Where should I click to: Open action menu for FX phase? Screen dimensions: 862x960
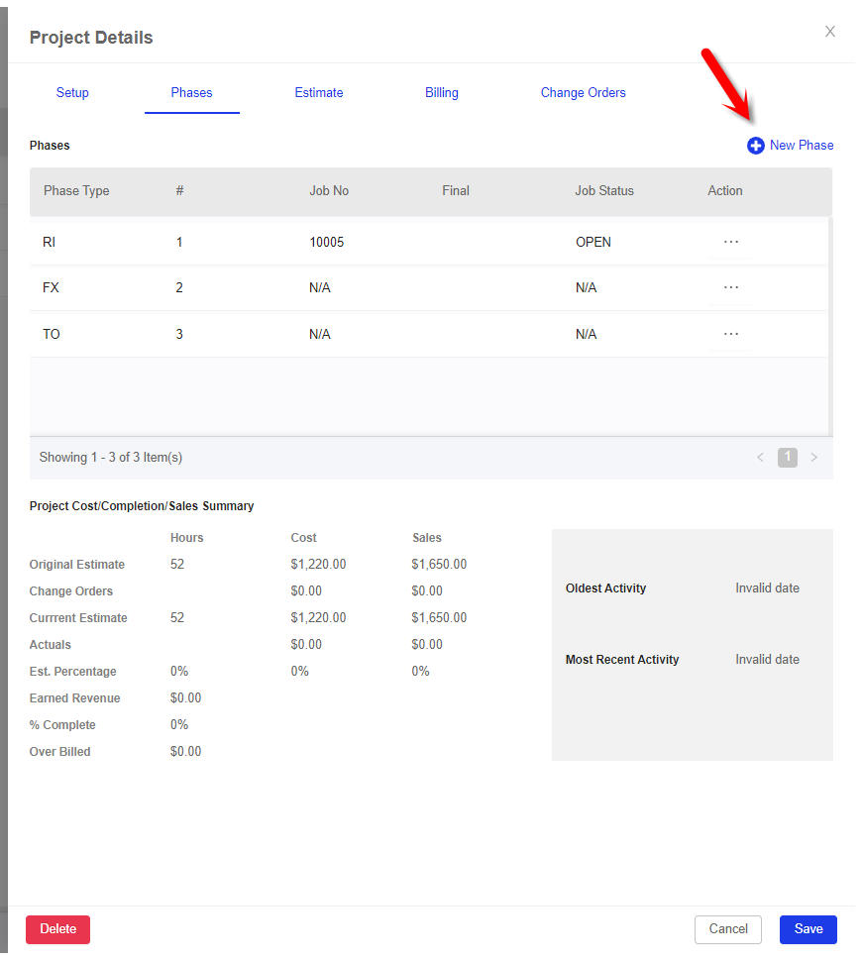click(731, 287)
